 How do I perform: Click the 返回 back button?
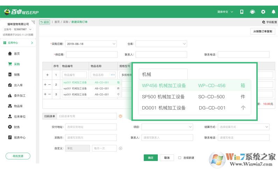(44, 22)
